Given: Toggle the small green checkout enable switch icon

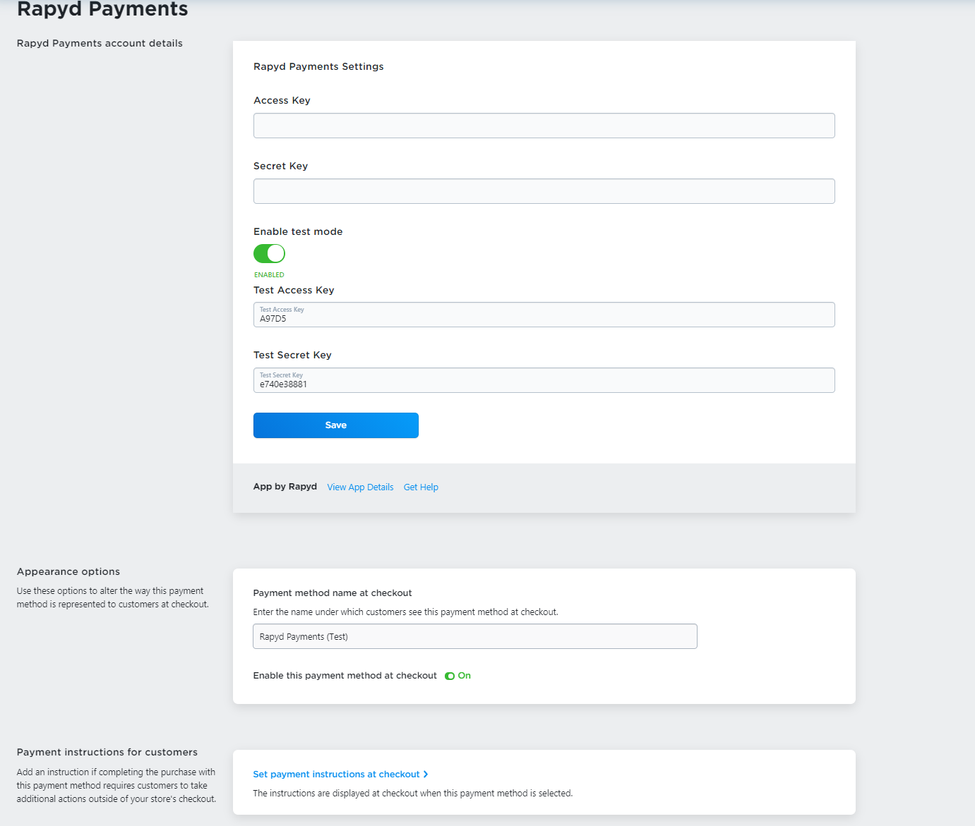Looking at the screenshot, I should 450,676.
